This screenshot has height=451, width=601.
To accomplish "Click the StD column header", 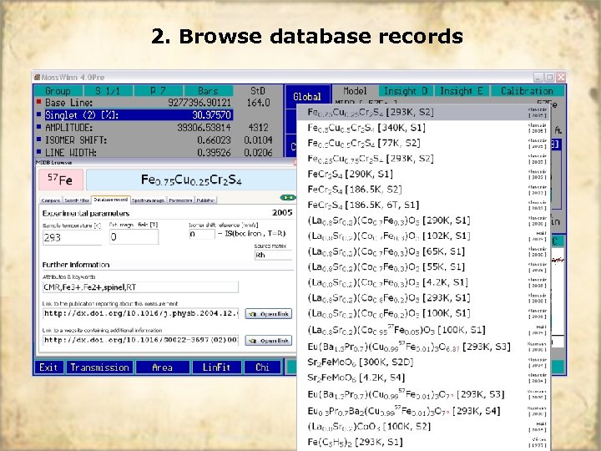I will pos(258,91).
